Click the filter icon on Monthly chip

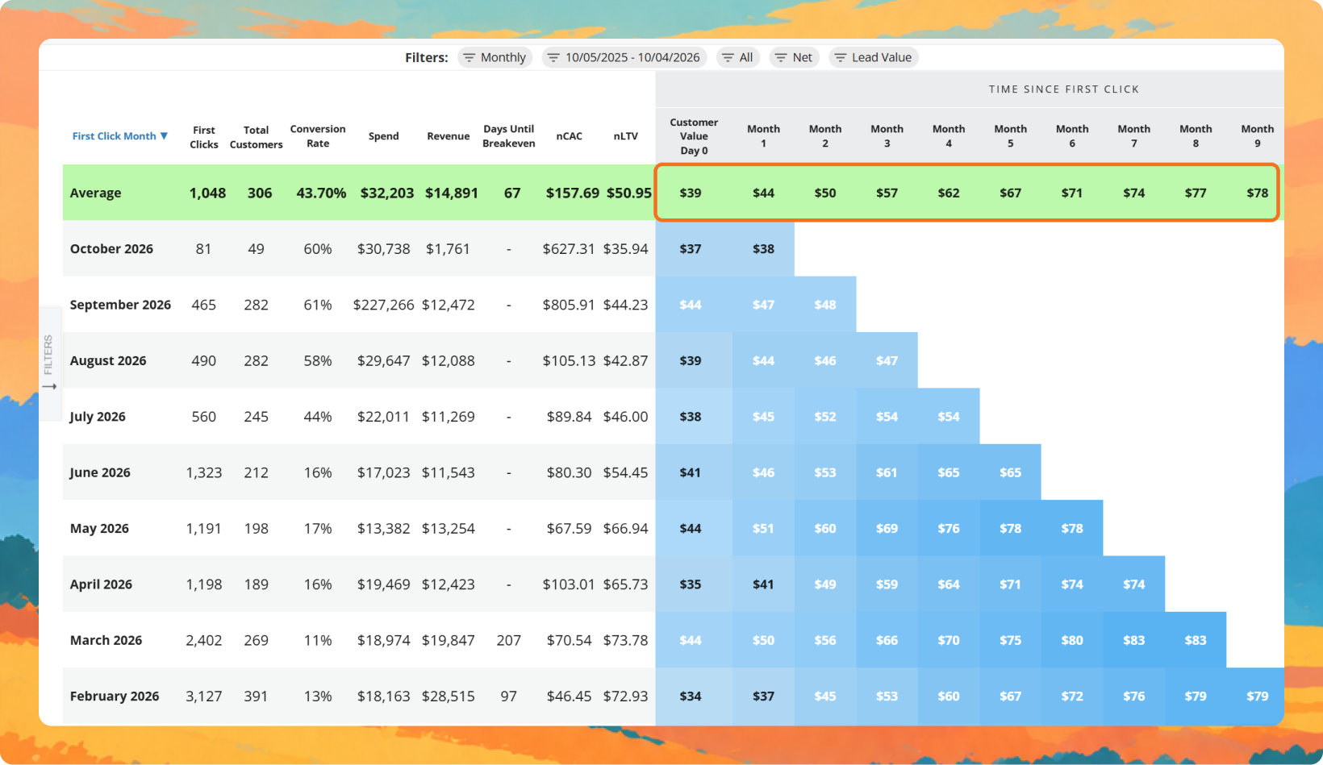tap(469, 57)
